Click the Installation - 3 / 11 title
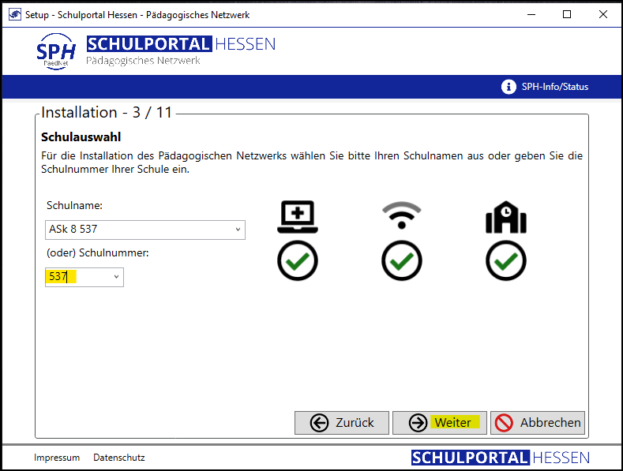 pos(107,112)
